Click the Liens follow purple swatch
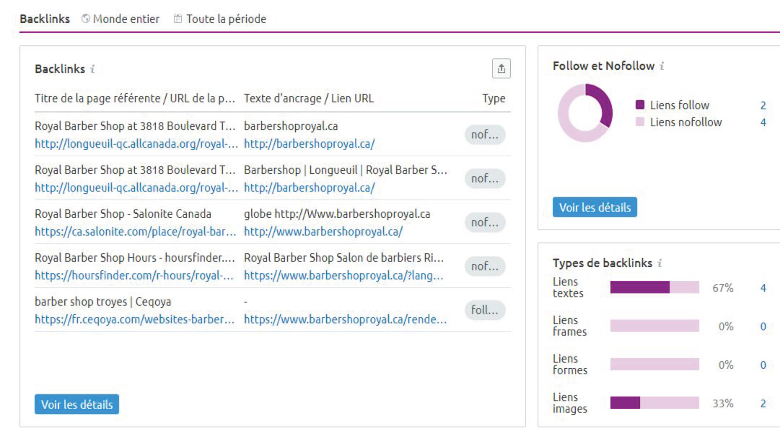The image size is (780, 439). tap(640, 105)
